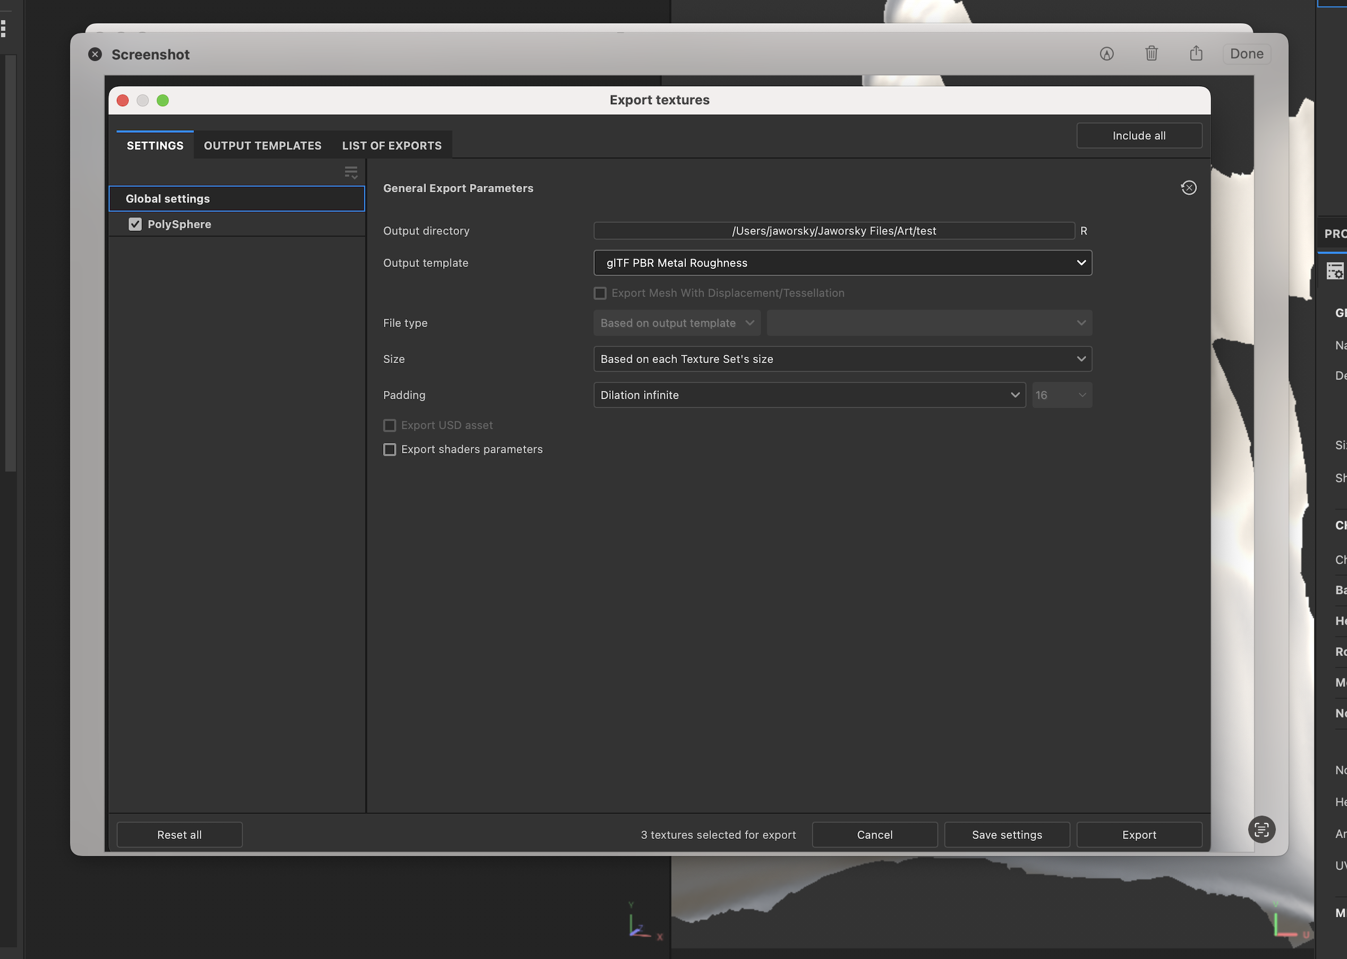Close the screenshot preview with the x icon
The image size is (1347, 959).
pos(95,54)
